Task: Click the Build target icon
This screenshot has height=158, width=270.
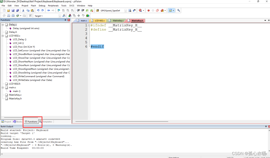Action: pyautogui.click(x=9, y=16)
